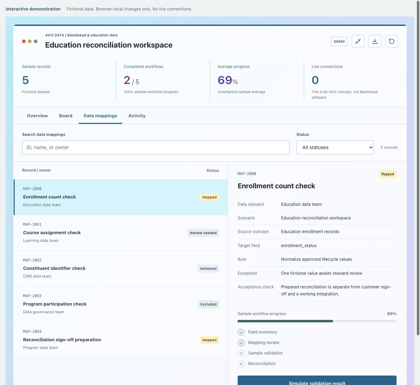Click One fictional value awaits steward review
Viewport: 420px width, 385px height.
coord(322,273)
